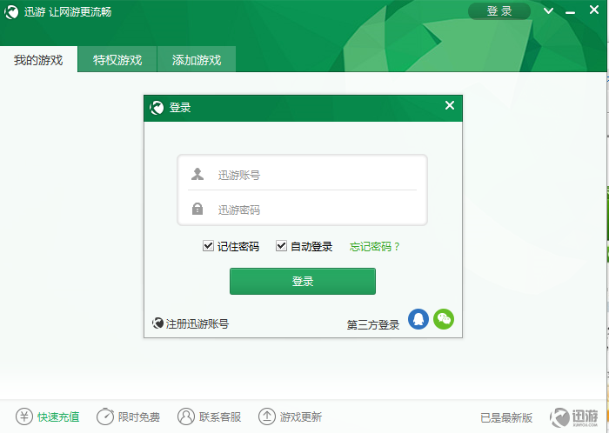The width and height of the screenshot is (609, 433).
Task: Expand the title bar dropdown arrow menu
Action: click(548, 11)
